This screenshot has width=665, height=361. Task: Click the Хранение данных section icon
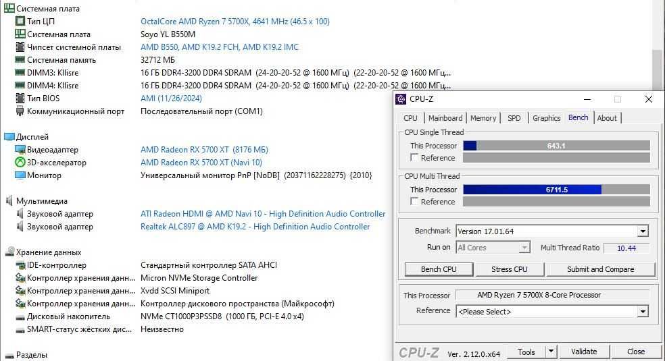coord(9,252)
